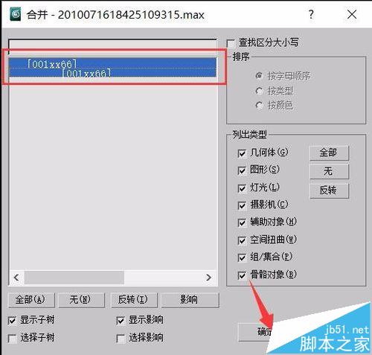Enable 选择影响 checkbox
372x355 pixels.
coord(121,338)
